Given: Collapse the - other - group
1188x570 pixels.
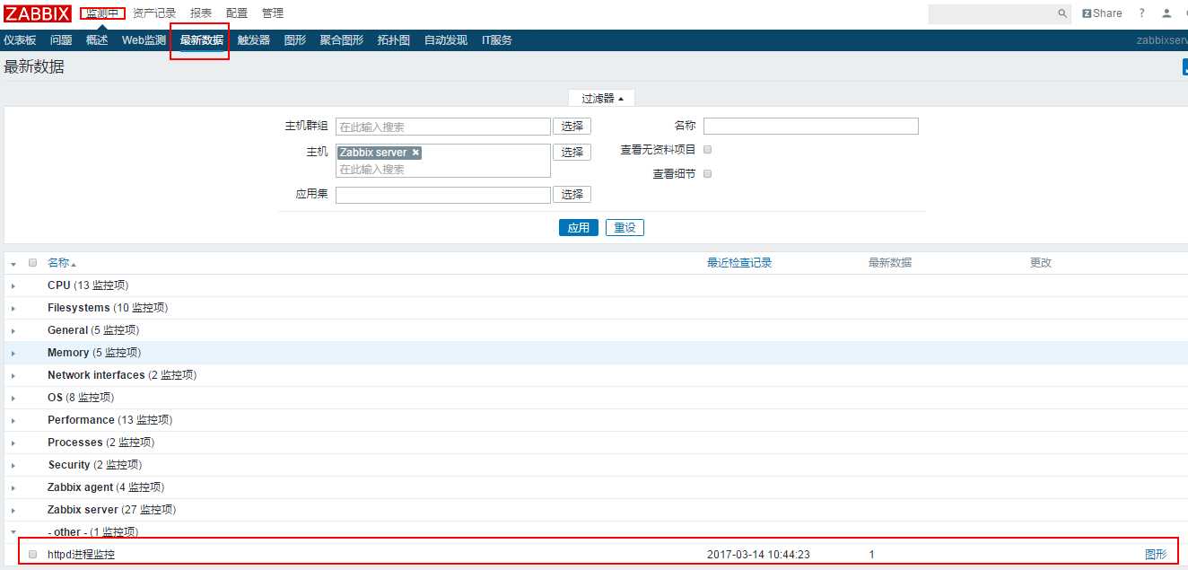Looking at the screenshot, I should click(13, 532).
